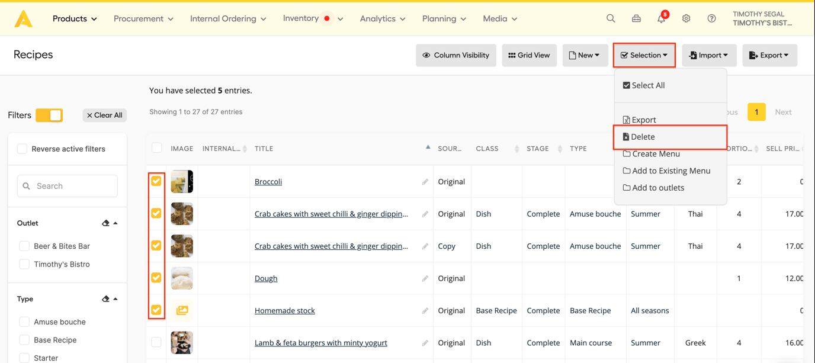Type in the filter Search field

tap(74, 186)
